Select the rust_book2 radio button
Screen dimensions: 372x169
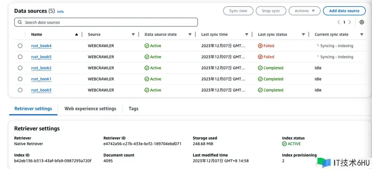(20, 68)
